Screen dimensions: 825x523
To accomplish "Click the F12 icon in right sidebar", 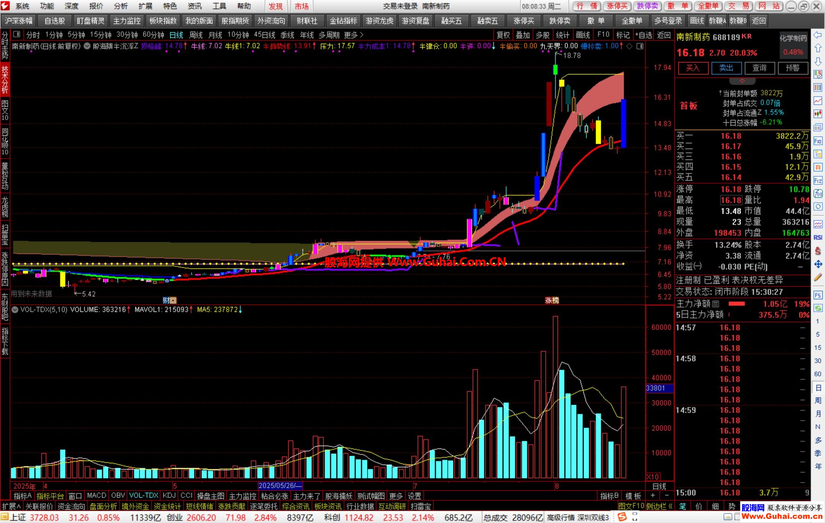I will (818, 180).
